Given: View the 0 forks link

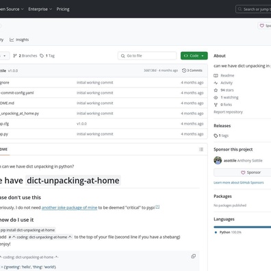Looking at the screenshot, I should [x=226, y=105].
